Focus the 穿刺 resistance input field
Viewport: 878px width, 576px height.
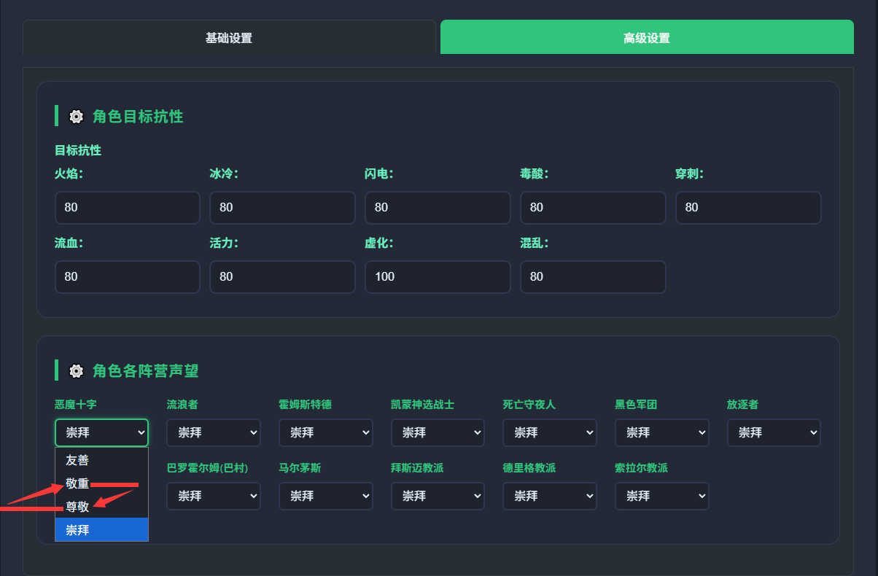tap(748, 208)
